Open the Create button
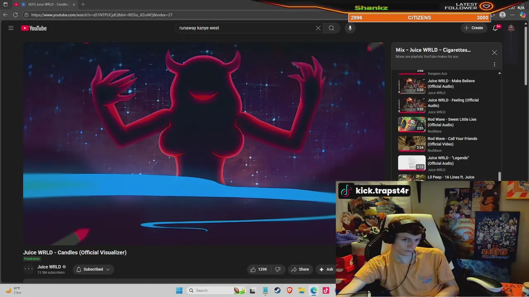This screenshot has height=297, width=529. (x=474, y=28)
